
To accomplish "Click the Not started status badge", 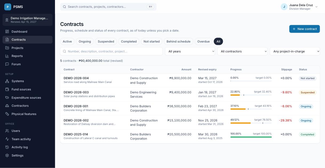I will tap(307, 78).
